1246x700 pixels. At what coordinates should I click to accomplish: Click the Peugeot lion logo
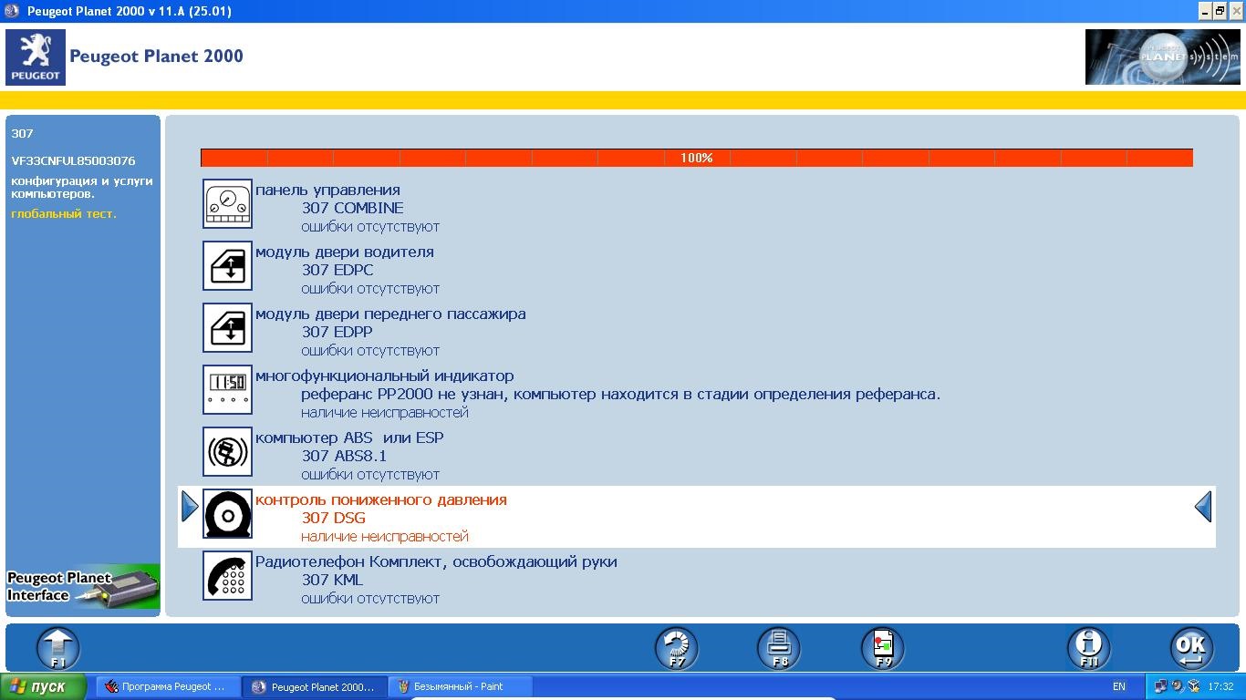[36, 57]
